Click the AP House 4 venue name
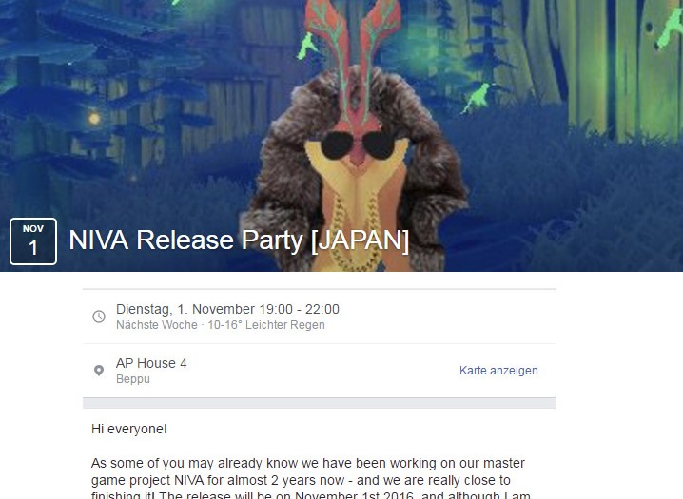Viewport: 683px width, 499px height. pos(151,363)
